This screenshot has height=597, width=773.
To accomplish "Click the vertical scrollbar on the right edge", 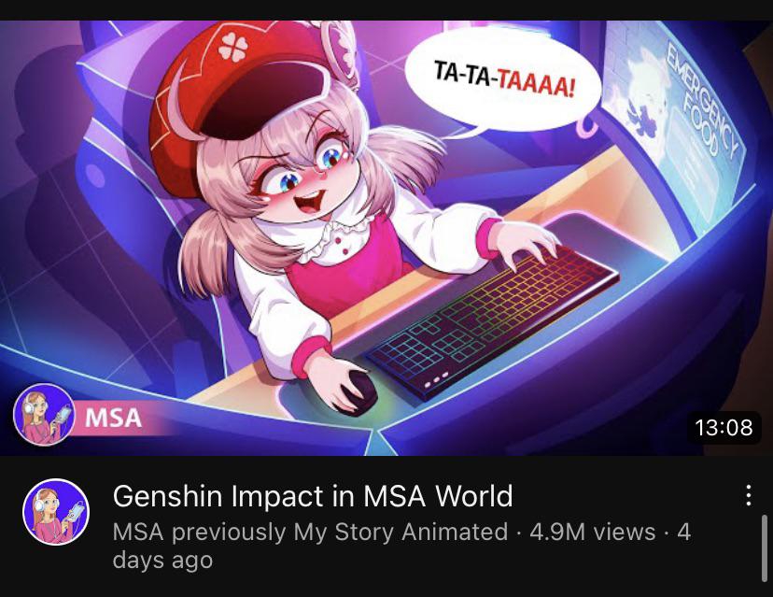I will point(764,548).
